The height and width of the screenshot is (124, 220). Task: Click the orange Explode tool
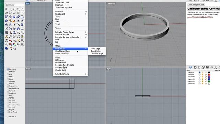click(14, 21)
